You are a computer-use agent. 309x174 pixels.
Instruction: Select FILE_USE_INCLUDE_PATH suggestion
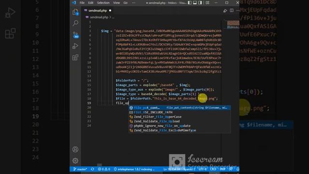coord(180,112)
